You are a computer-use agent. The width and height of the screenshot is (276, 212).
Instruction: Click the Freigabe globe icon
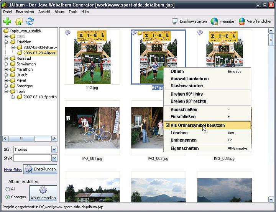(x=214, y=21)
